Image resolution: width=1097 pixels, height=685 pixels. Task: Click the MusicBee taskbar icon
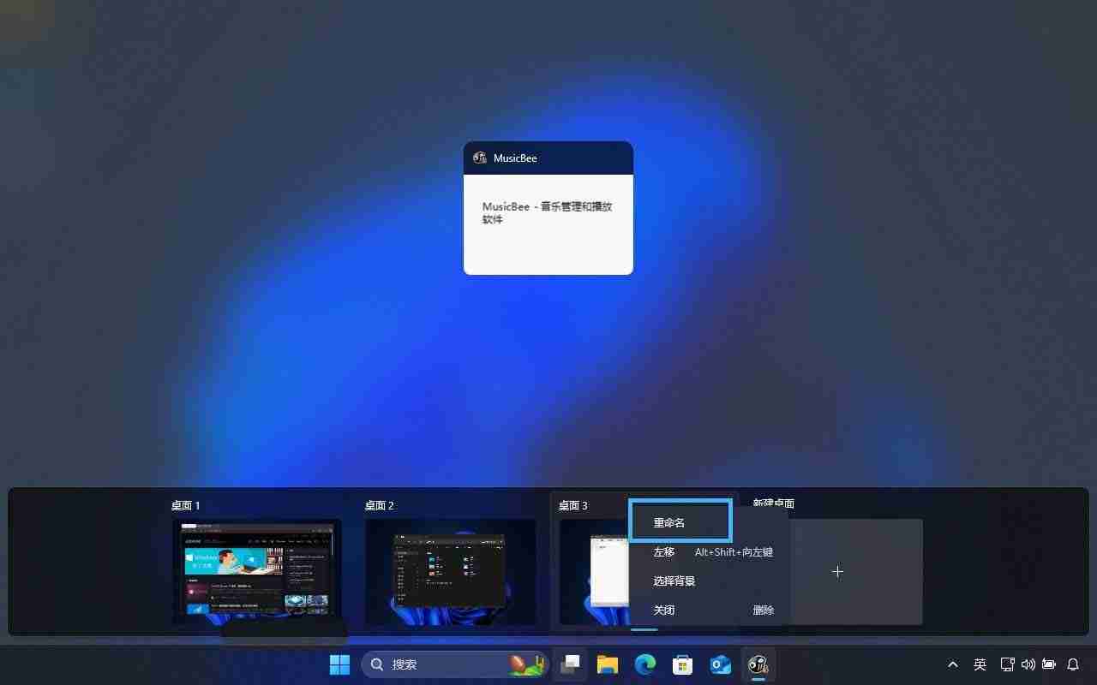point(758,664)
